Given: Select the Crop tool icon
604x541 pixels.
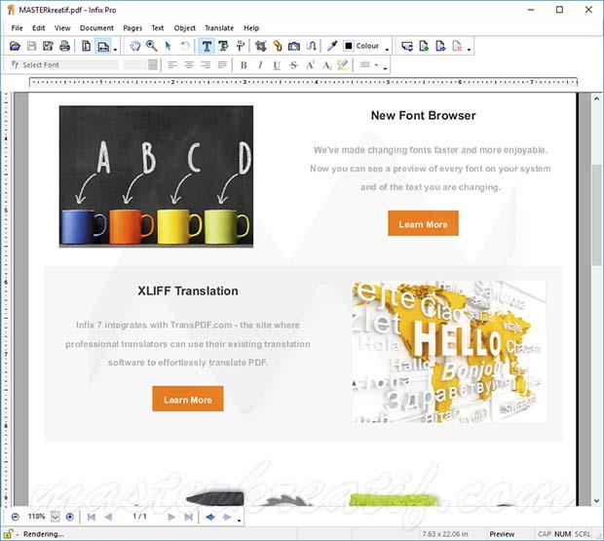Looking at the screenshot, I should pyautogui.click(x=261, y=46).
